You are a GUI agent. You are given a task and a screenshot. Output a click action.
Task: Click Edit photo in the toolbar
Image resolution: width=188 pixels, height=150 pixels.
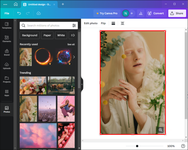[x=91, y=23]
